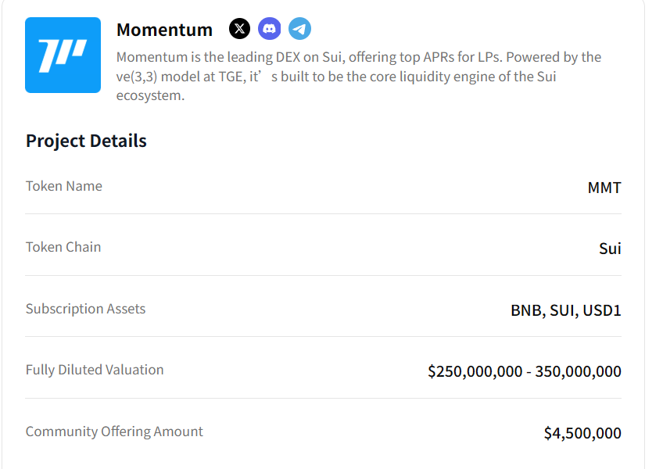
Task: Click the Sui token chain value
Action: click(610, 249)
